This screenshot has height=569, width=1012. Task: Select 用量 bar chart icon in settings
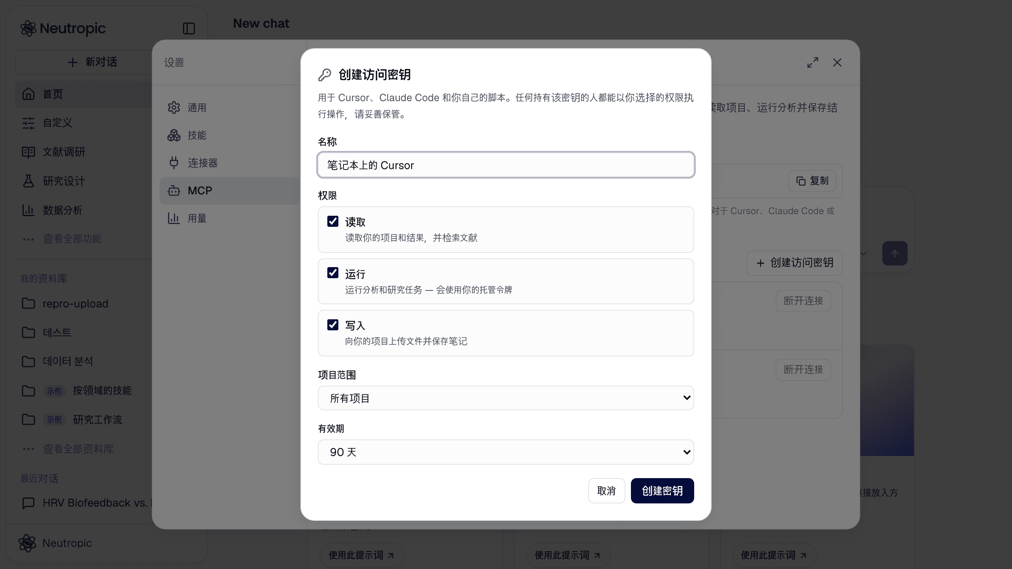coord(174,218)
